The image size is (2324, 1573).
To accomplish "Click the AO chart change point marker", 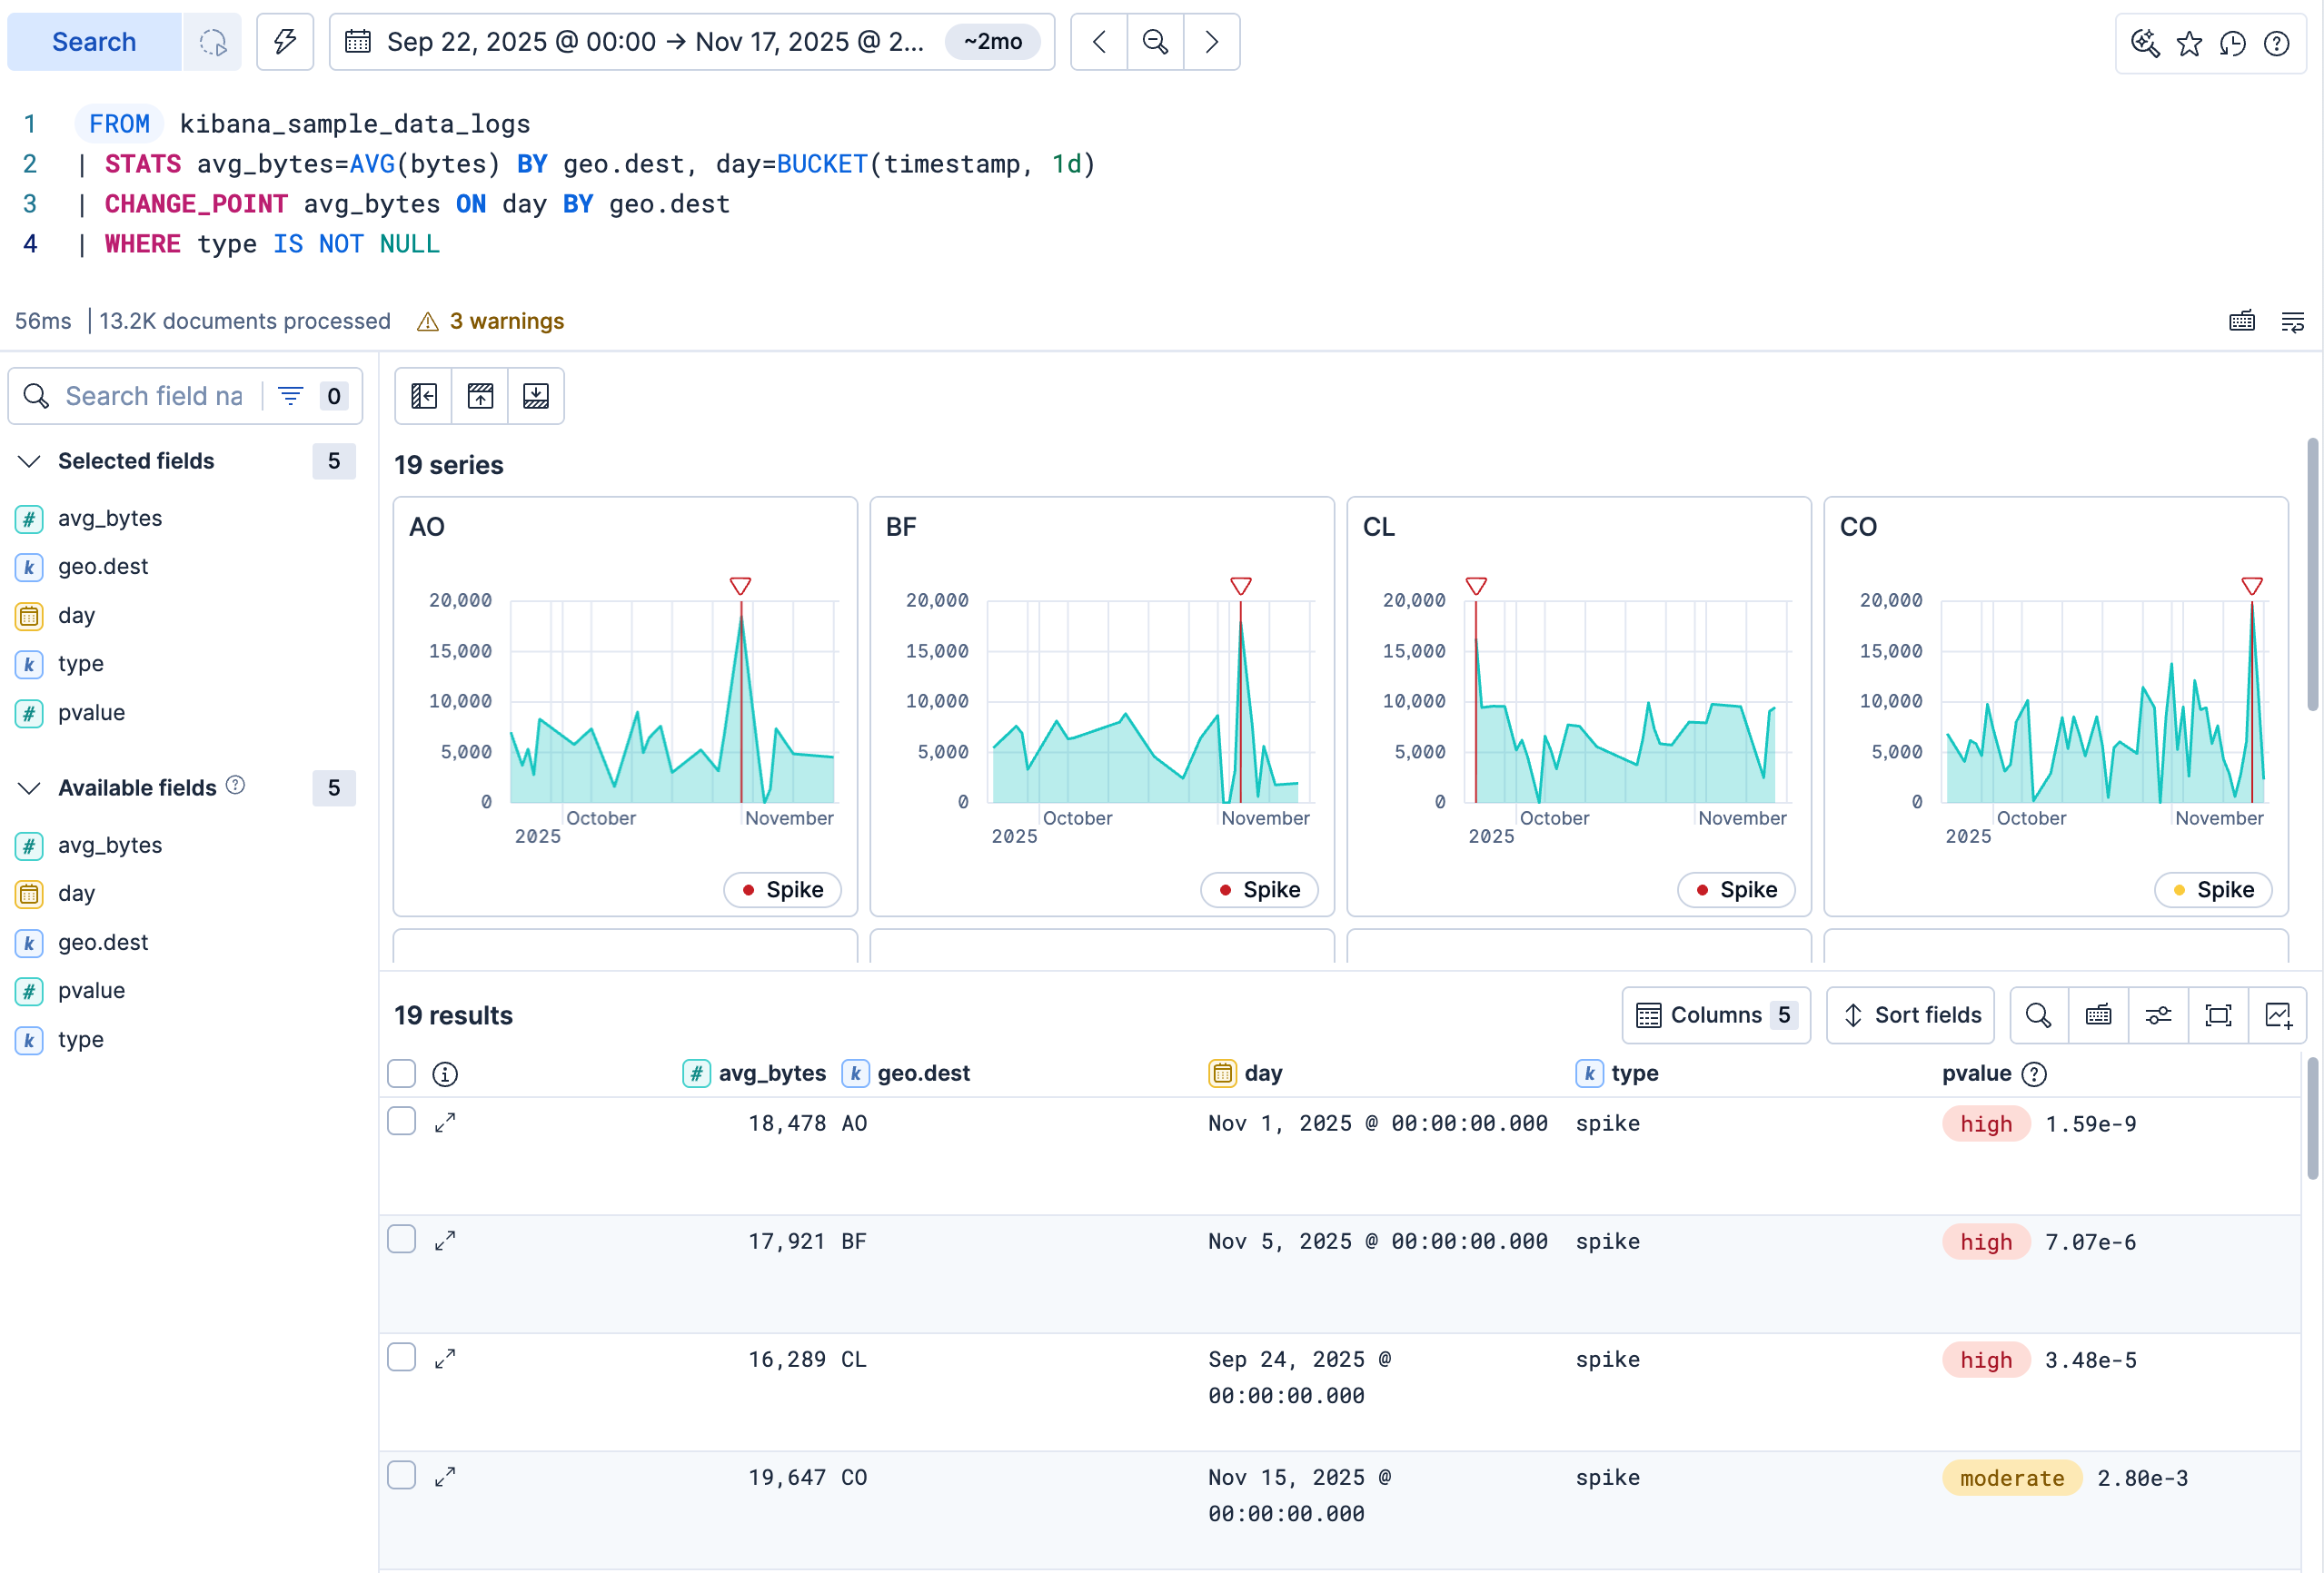I will 740,586.
